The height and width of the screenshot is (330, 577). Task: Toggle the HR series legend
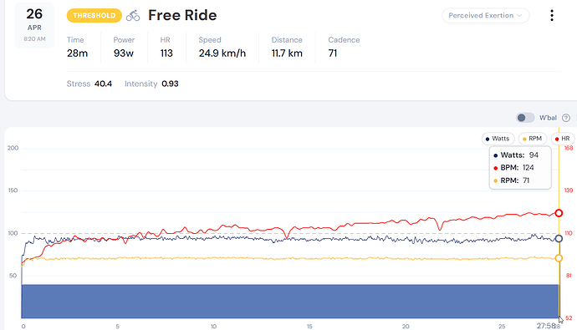(x=563, y=139)
